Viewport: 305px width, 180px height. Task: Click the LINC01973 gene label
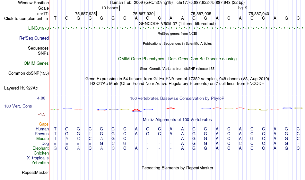point(39,28)
